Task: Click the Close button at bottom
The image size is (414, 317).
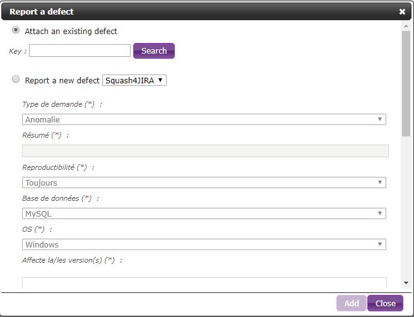Action: 385,303
